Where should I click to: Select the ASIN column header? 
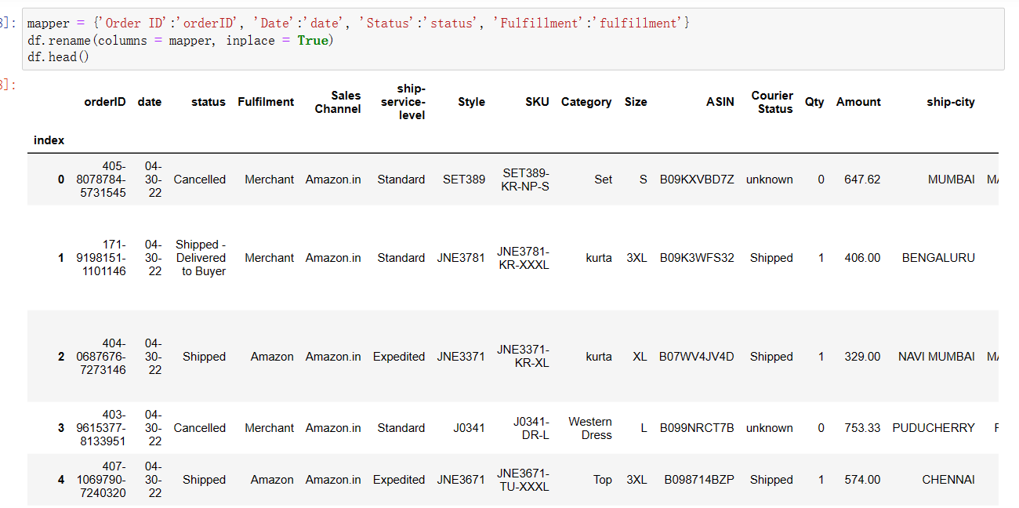[720, 102]
